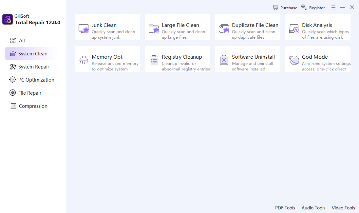Click the 'GiliSoft' brand text

pyautogui.click(x=22, y=16)
